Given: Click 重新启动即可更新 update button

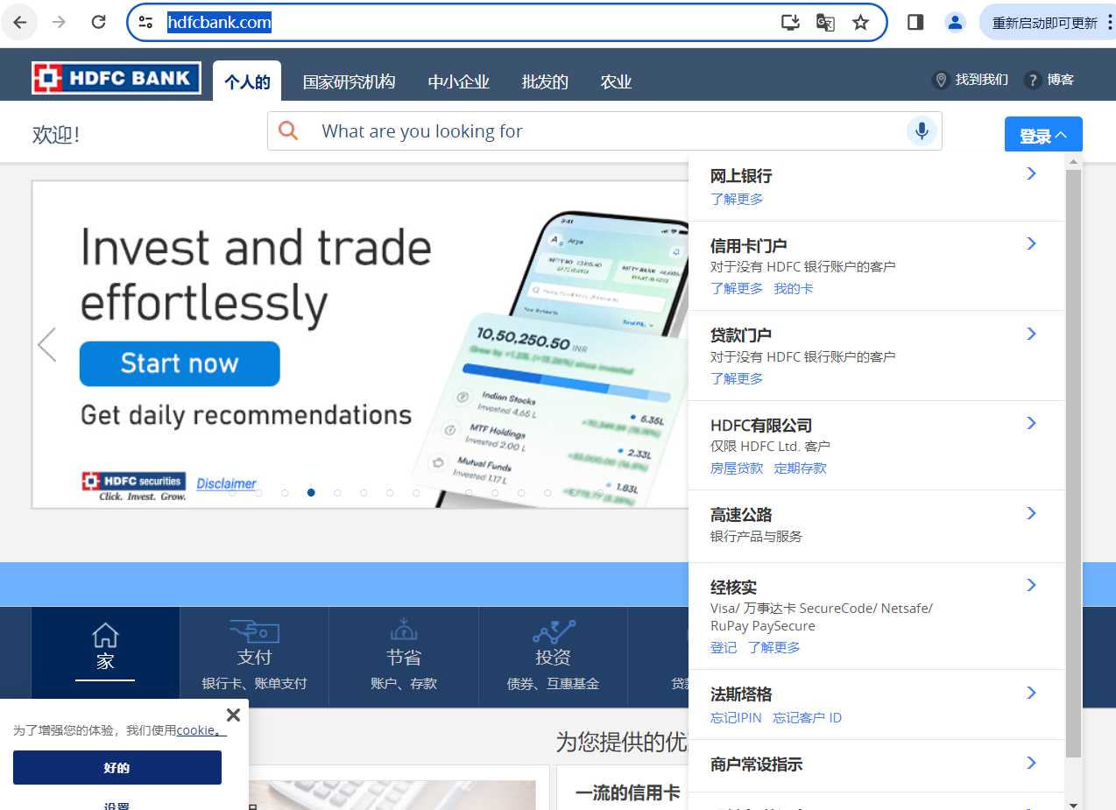Looking at the screenshot, I should [x=1046, y=22].
